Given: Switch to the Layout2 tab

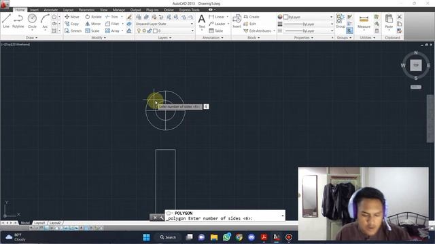Looking at the screenshot, I should (x=55, y=223).
